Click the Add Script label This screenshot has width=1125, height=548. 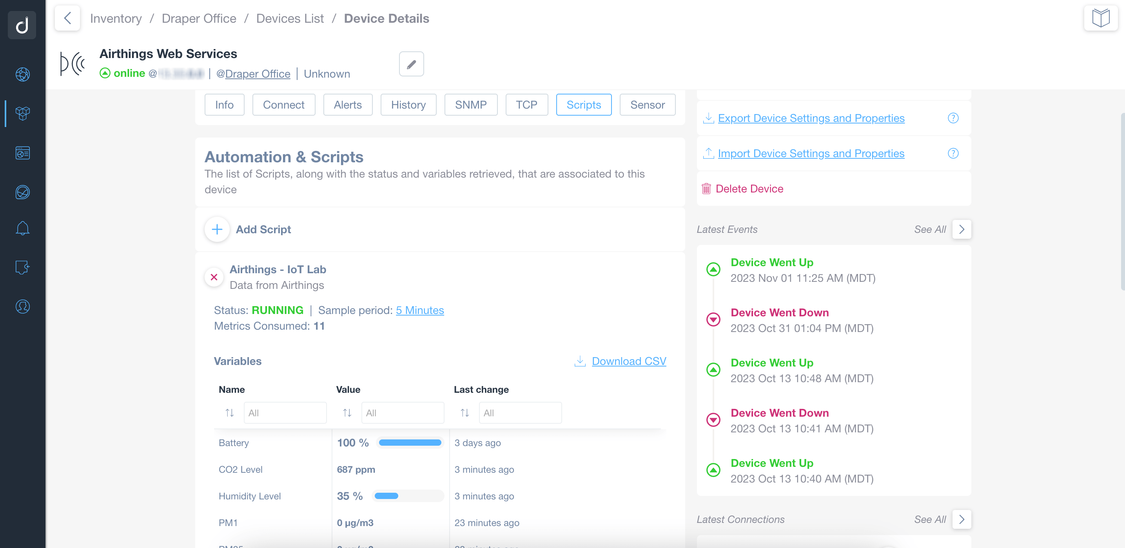[263, 229]
